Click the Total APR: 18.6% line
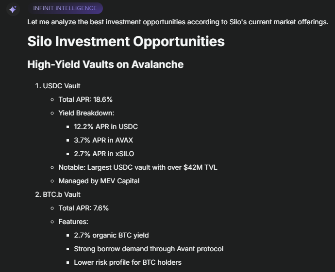Image resolution: width=335 pixels, height=272 pixels. tap(85, 99)
